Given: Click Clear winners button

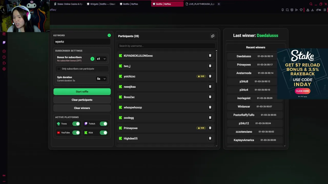Looking at the screenshot, I should (x=82, y=108).
